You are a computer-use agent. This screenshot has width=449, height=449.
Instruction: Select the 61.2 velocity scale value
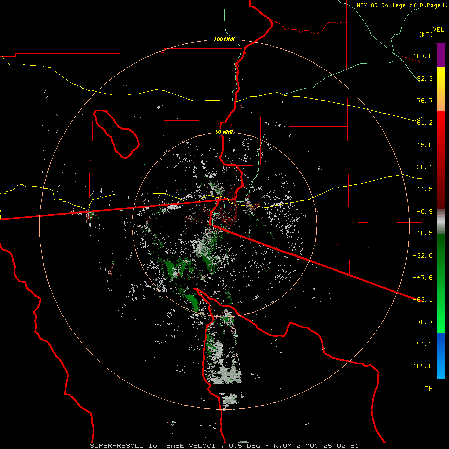click(425, 123)
